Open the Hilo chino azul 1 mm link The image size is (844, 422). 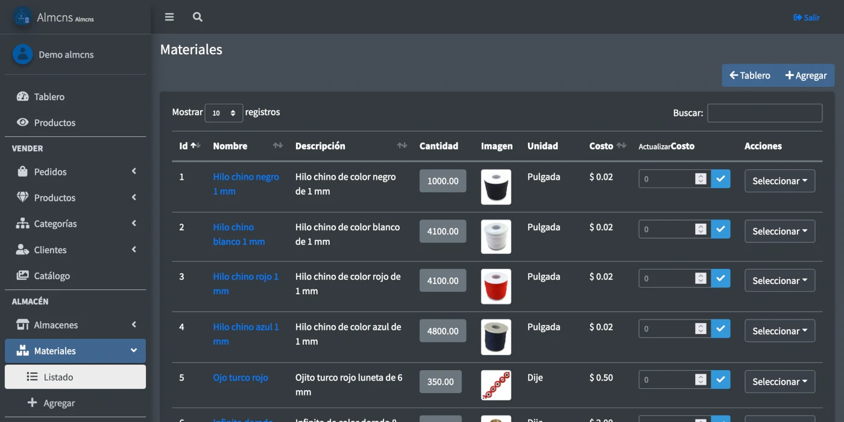click(245, 333)
